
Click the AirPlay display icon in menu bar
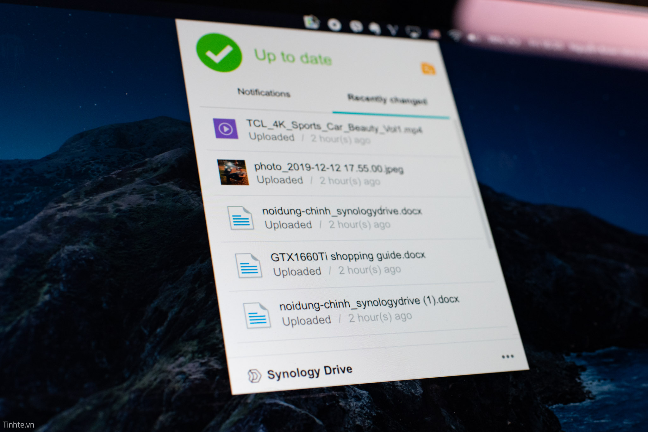click(413, 32)
